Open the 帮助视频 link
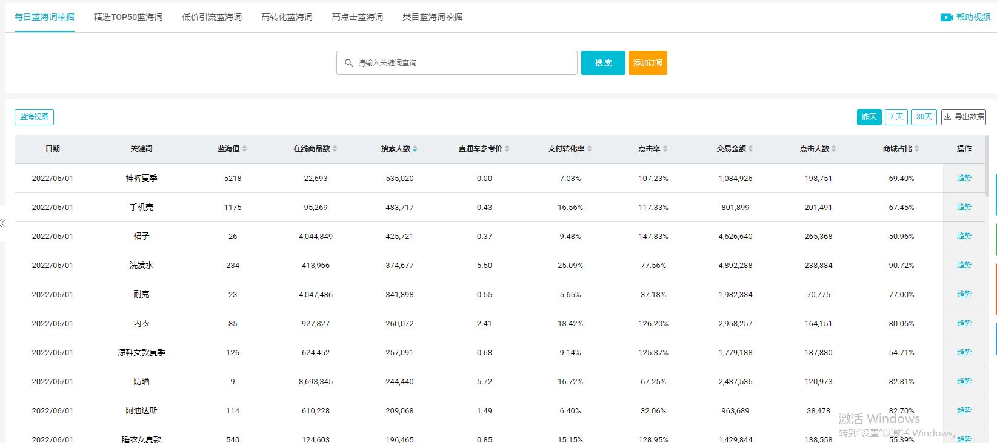 (973, 18)
